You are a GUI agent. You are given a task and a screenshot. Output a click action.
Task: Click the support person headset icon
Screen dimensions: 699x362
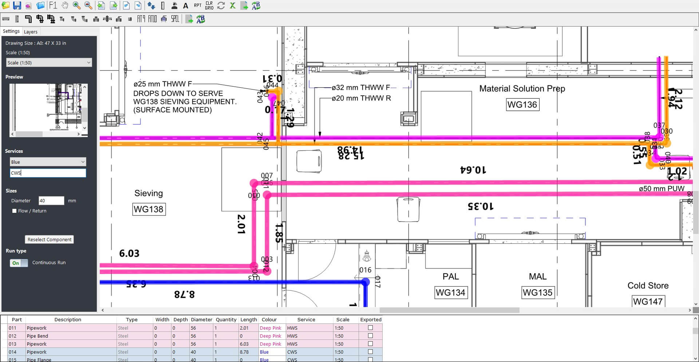pyautogui.click(x=174, y=5)
